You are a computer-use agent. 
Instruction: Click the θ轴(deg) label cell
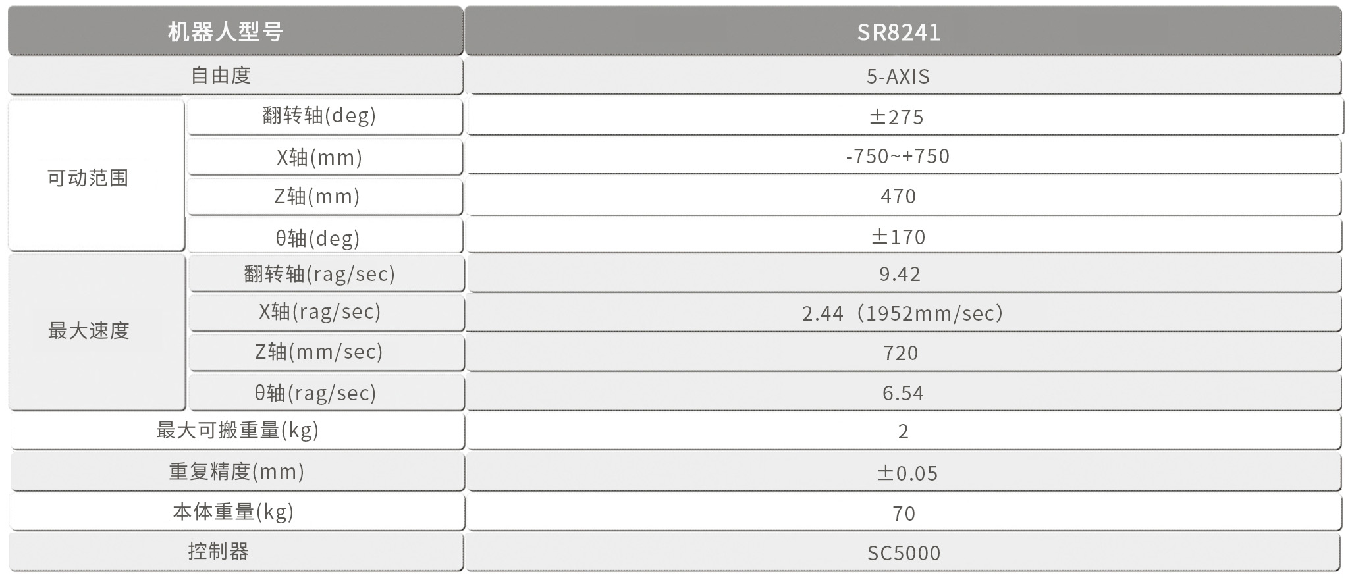pyautogui.click(x=318, y=238)
